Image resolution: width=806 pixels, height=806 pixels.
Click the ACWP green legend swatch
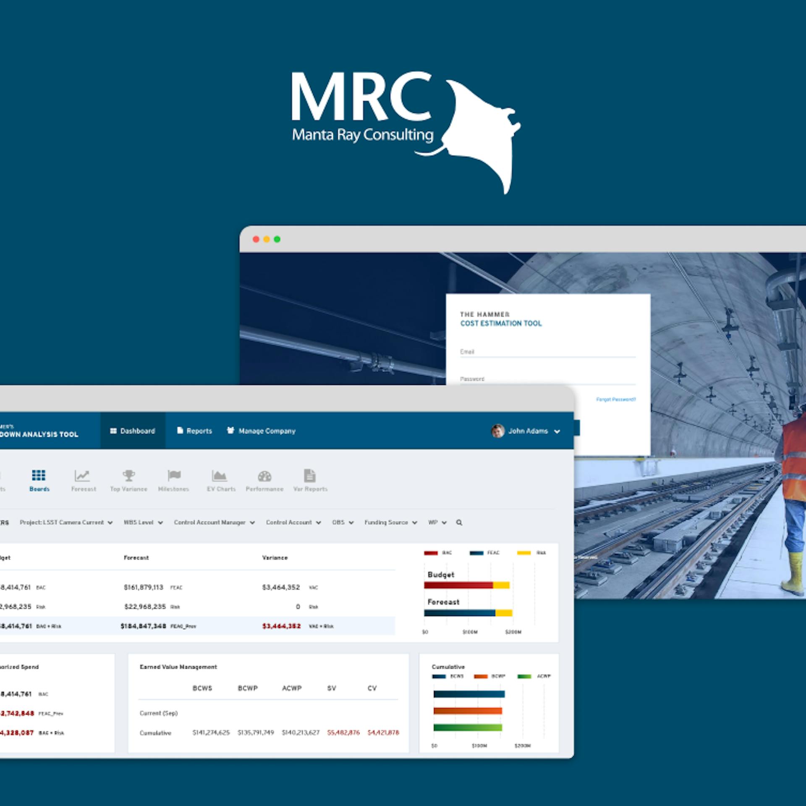click(524, 676)
